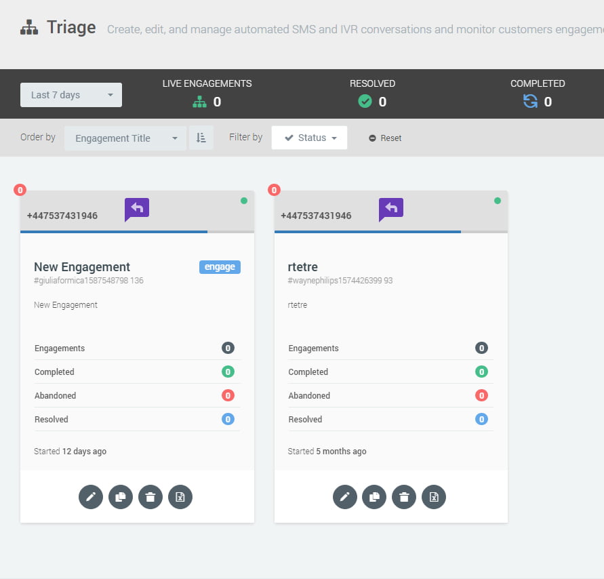Reset the applied filters
Image resolution: width=604 pixels, height=579 pixels.
(385, 138)
